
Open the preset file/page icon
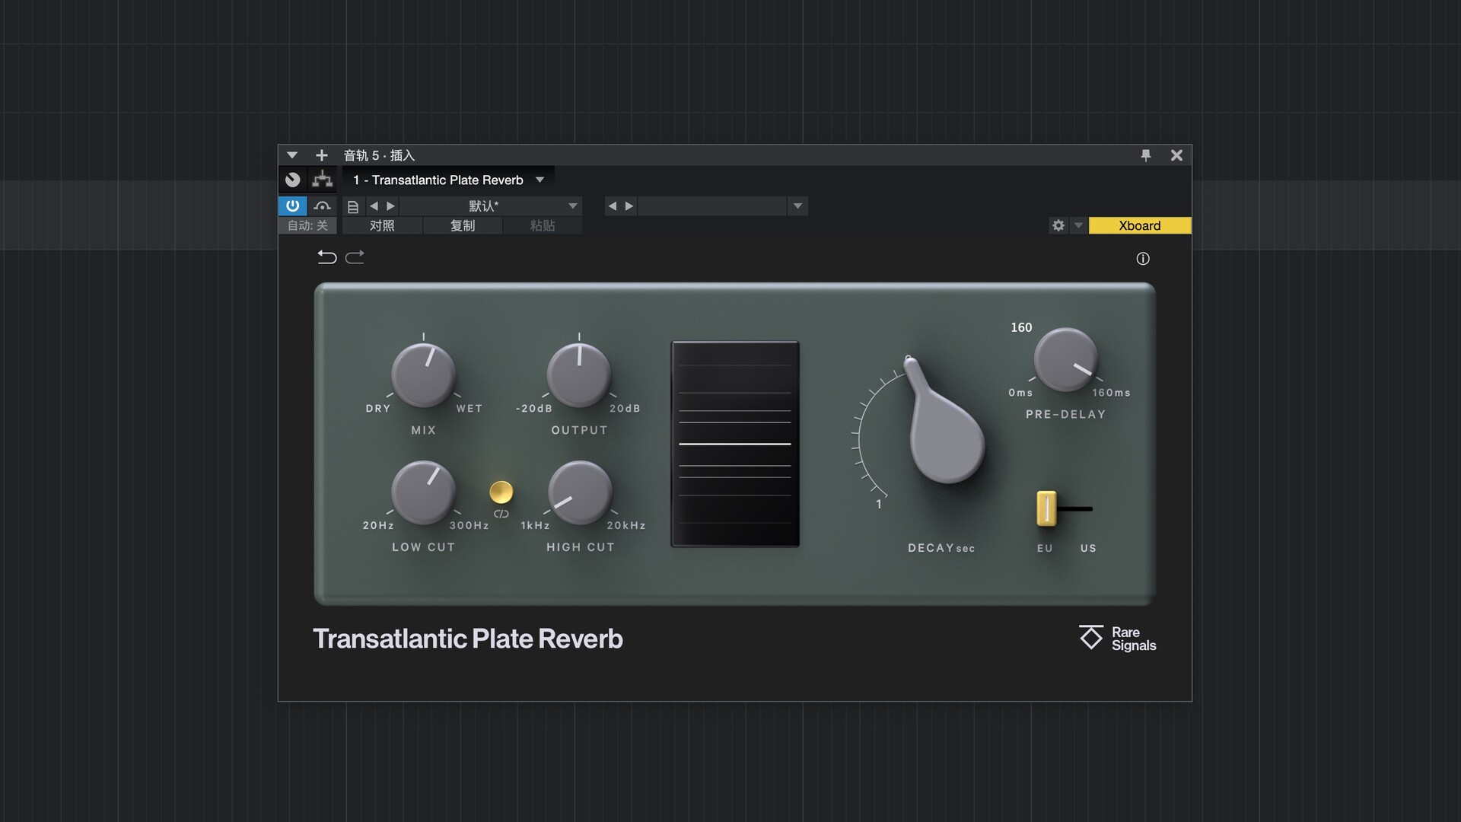(353, 206)
